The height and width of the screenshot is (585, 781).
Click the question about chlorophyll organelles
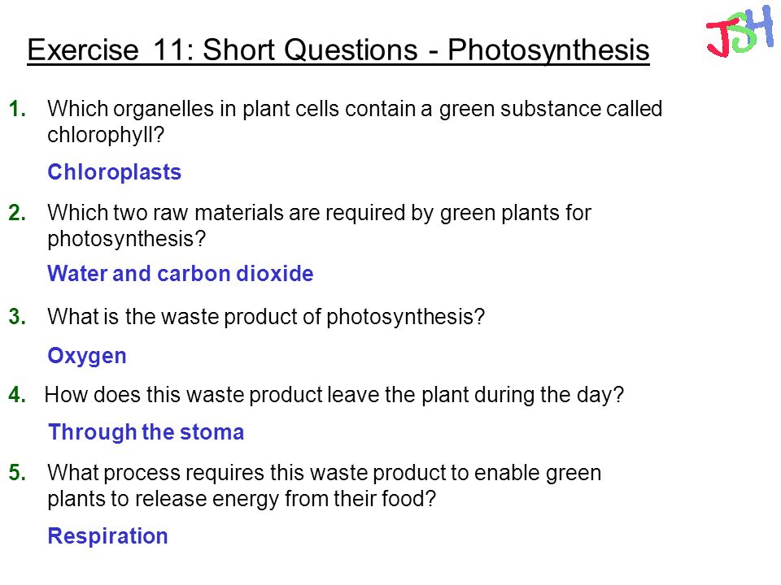355,122
